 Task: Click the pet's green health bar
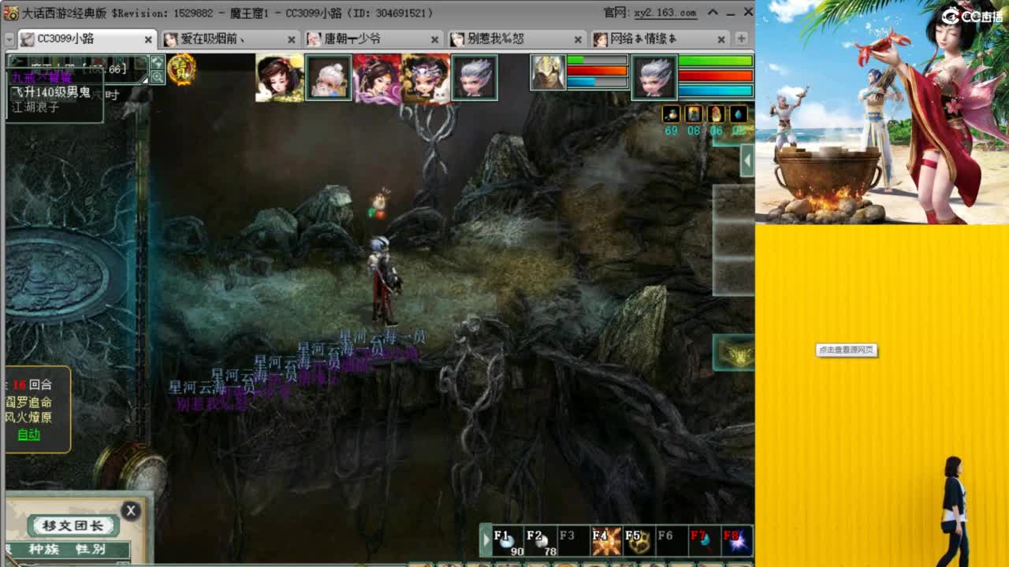597,60
